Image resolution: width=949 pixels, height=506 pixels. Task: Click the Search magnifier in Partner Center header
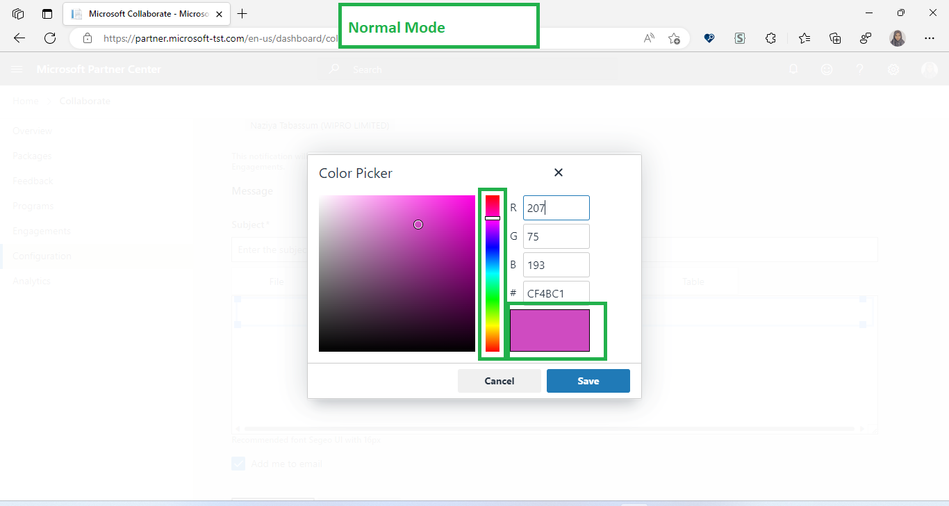coord(334,69)
